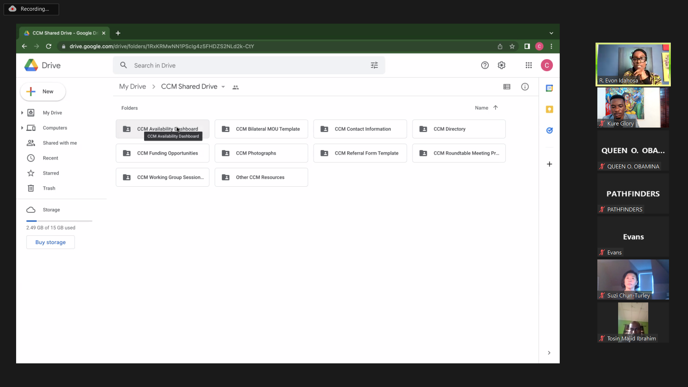Switch to list layout view
This screenshot has height=387, width=688.
pos(507,87)
